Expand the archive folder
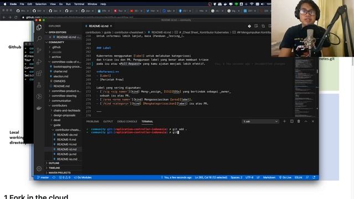Viewport: 354px width, 199px height. 56,57
